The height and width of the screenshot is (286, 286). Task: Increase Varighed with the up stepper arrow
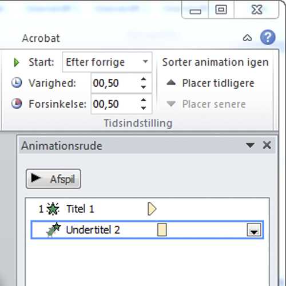click(144, 79)
